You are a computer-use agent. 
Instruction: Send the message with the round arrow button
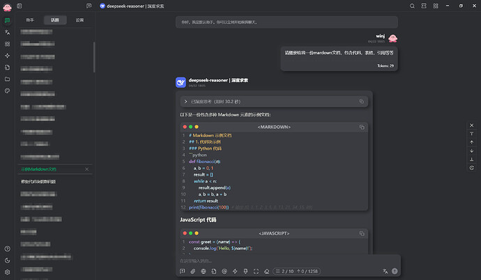click(395, 271)
